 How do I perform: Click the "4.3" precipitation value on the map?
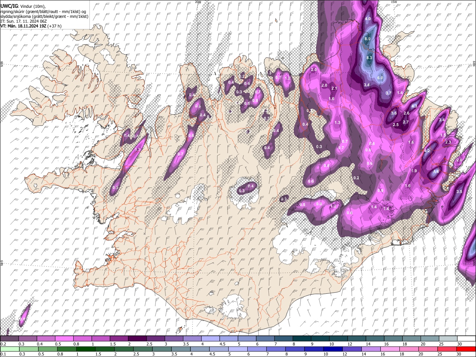[x=415, y=106]
